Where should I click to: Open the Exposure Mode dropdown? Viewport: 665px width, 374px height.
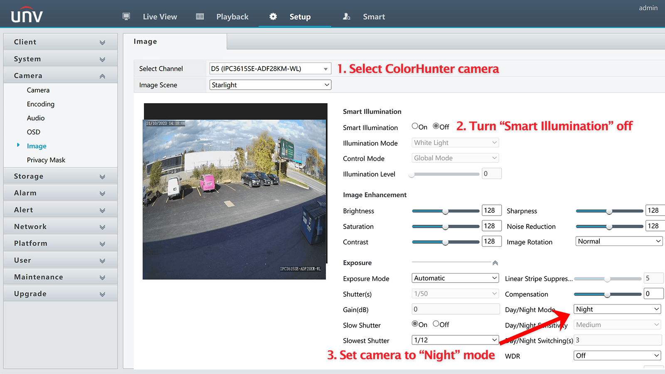pyautogui.click(x=455, y=278)
